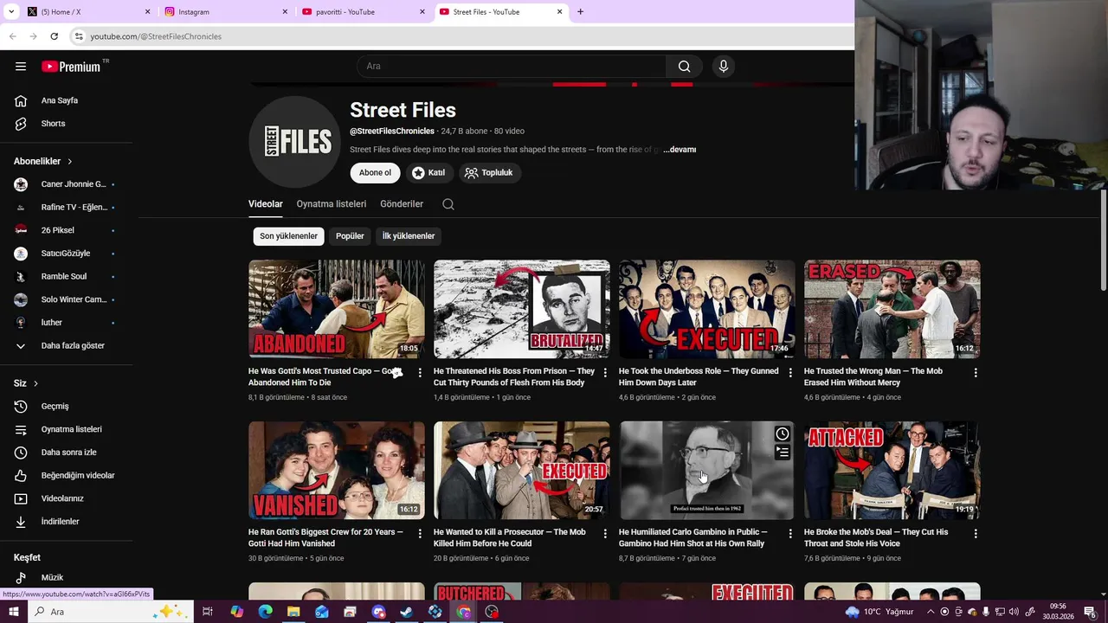Open He Took the Underboss Role video title
Viewport: 1108px width, 623px height.
point(699,376)
